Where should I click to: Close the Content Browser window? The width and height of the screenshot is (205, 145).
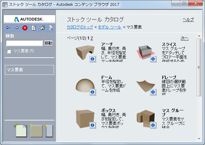[x=195, y=3]
